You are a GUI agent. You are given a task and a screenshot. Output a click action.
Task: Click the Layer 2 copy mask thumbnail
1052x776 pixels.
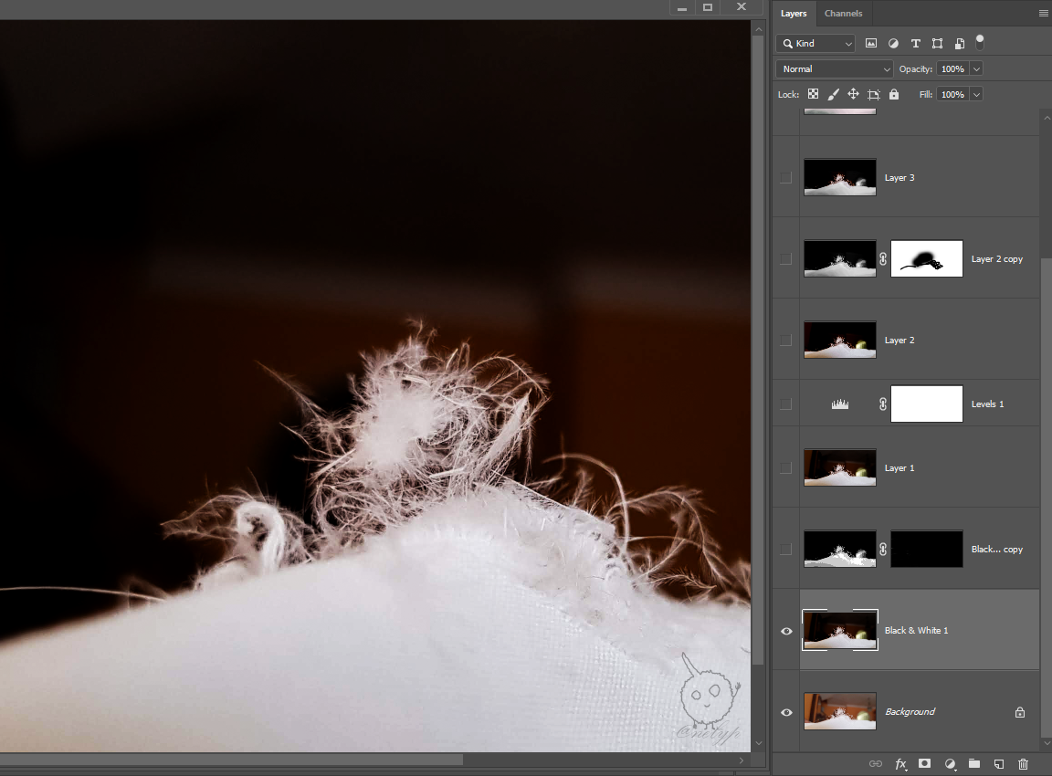coord(926,259)
